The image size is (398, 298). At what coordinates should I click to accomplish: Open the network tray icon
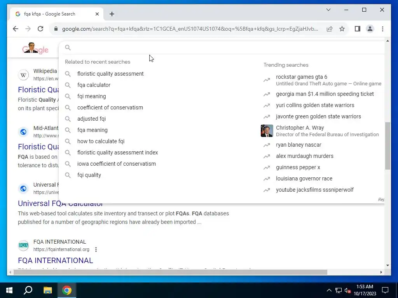pyautogui.click(x=339, y=290)
